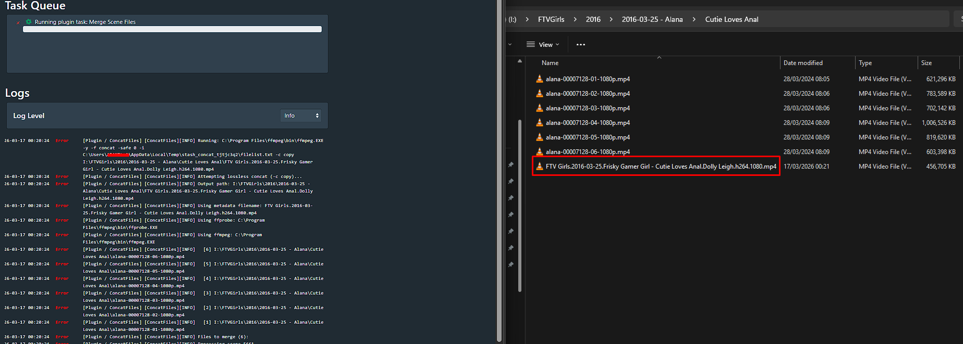
Task: Click the log entry listing file [1] alana-00007128-01-1080p.mp4
Action: point(203,326)
